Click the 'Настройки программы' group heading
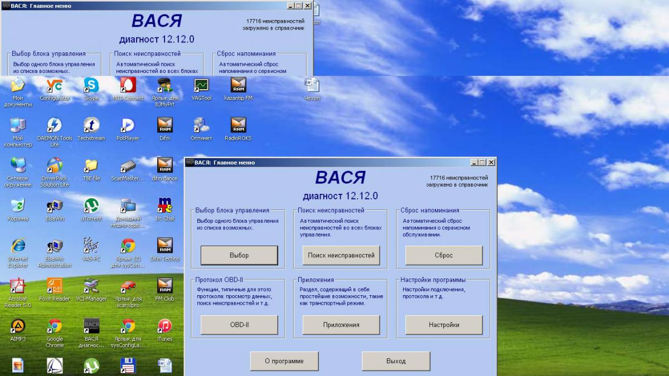 tap(433, 280)
